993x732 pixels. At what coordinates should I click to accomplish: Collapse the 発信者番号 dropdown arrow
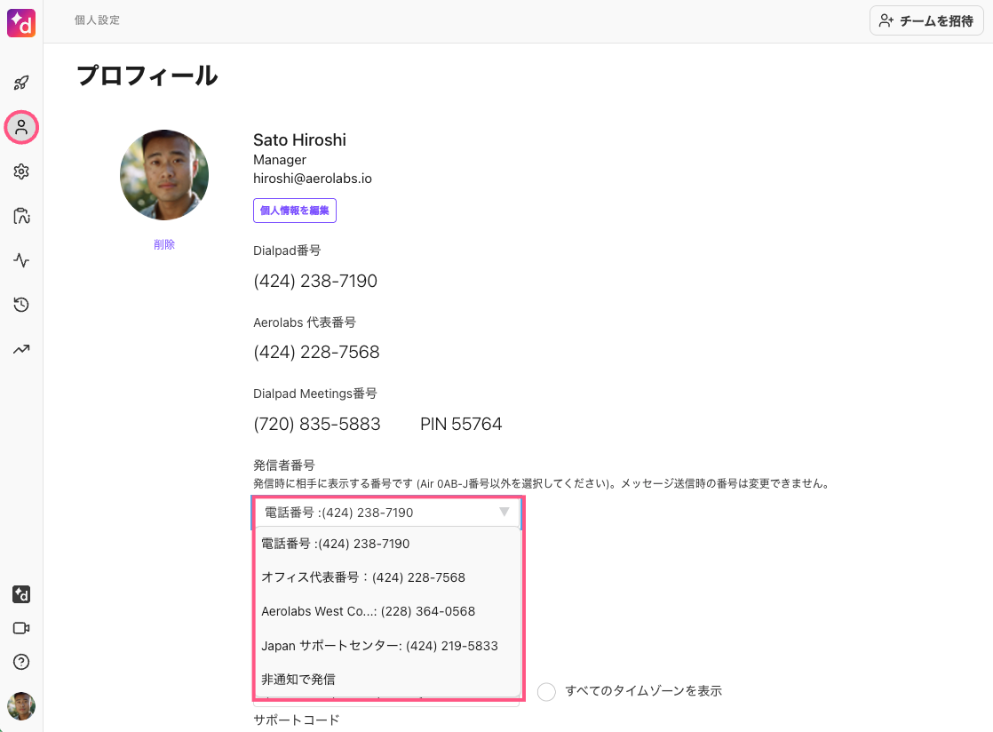(x=504, y=512)
